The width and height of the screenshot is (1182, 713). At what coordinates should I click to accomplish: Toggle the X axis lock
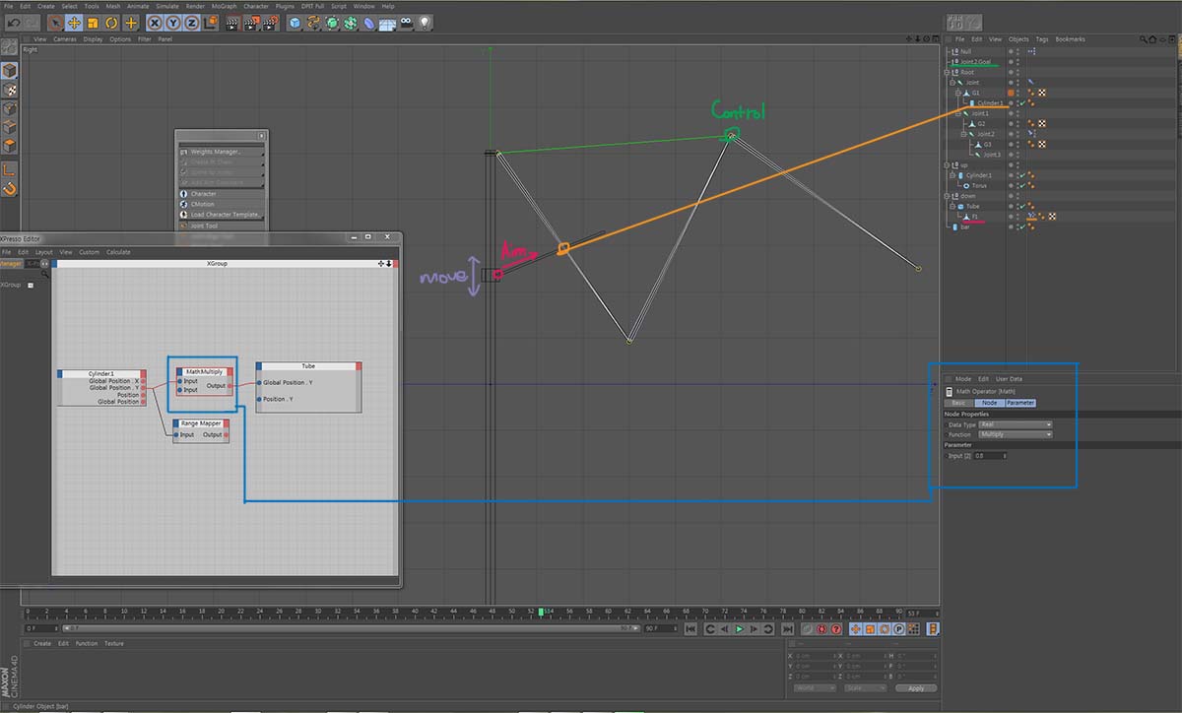click(156, 23)
